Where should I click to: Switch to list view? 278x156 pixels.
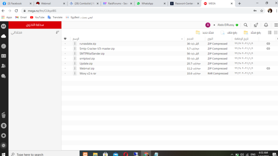click(x=269, y=32)
